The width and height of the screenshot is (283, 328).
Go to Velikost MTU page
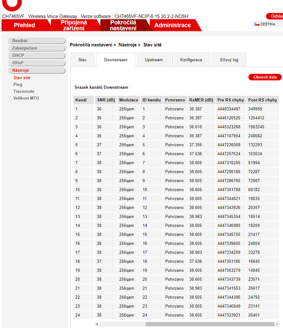coord(26,98)
